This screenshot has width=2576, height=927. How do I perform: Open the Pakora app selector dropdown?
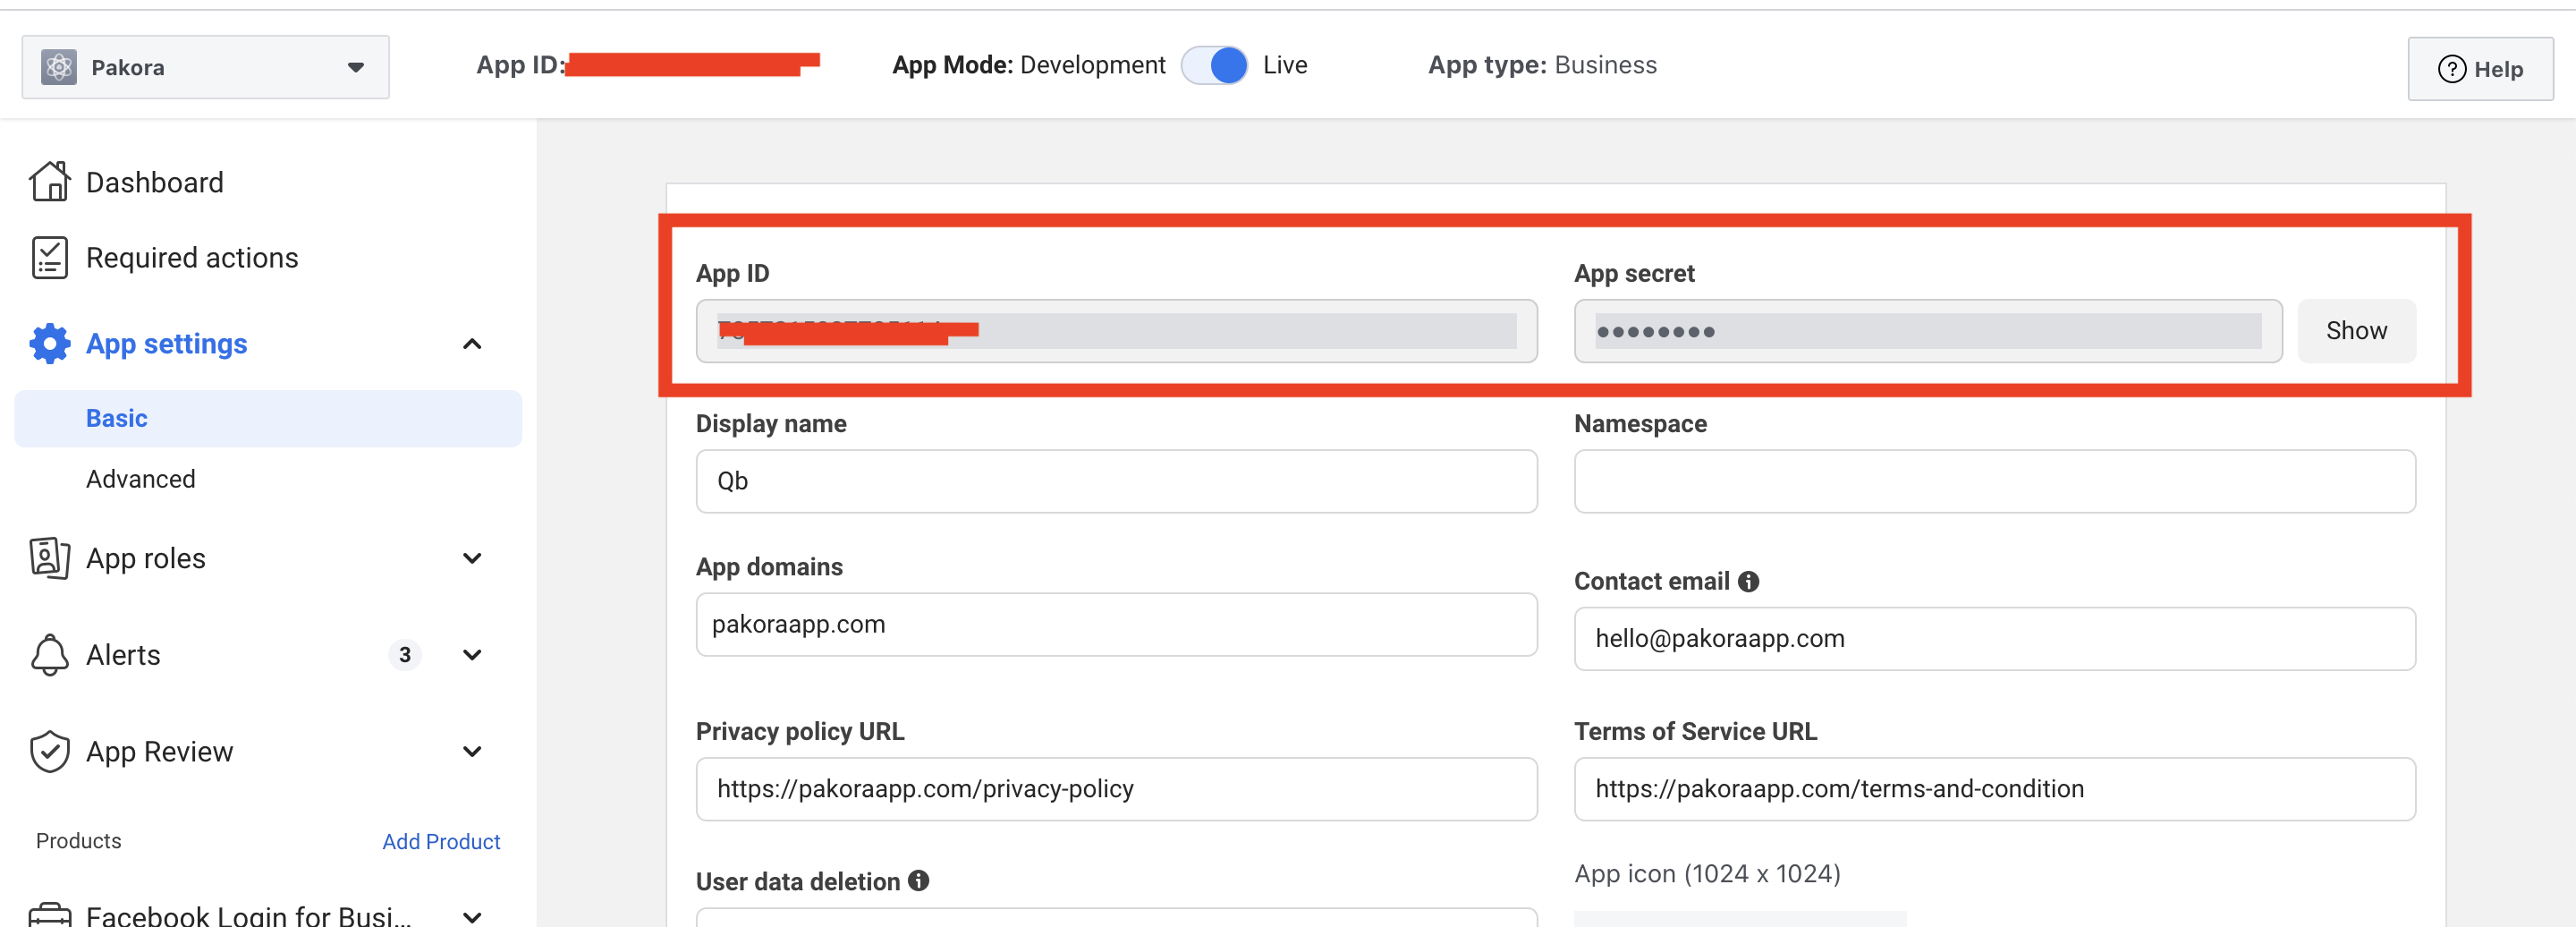[205, 67]
